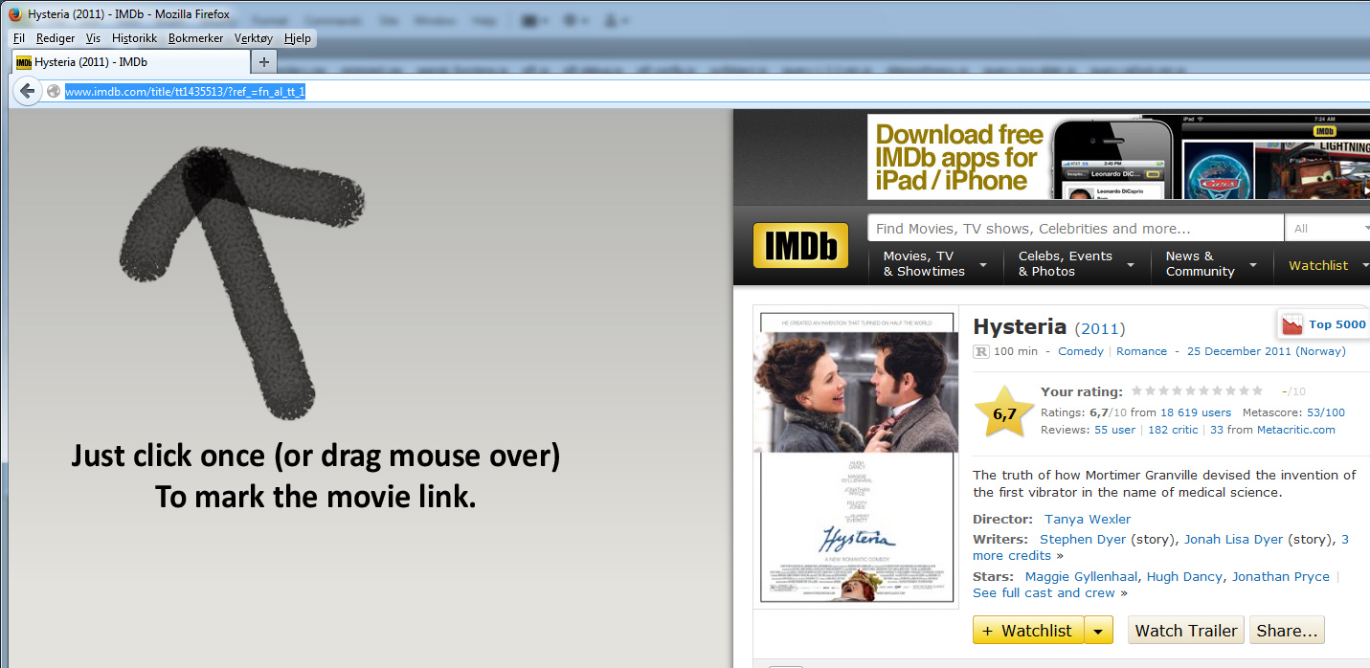Image resolution: width=1370 pixels, height=668 pixels.
Task: Click the Firefox icon in title bar
Action: point(14,13)
